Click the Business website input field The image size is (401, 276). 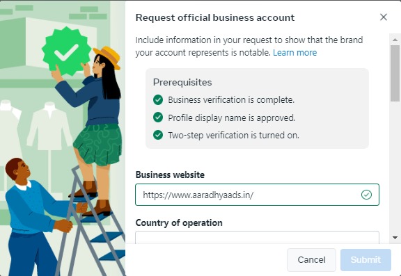pos(257,195)
